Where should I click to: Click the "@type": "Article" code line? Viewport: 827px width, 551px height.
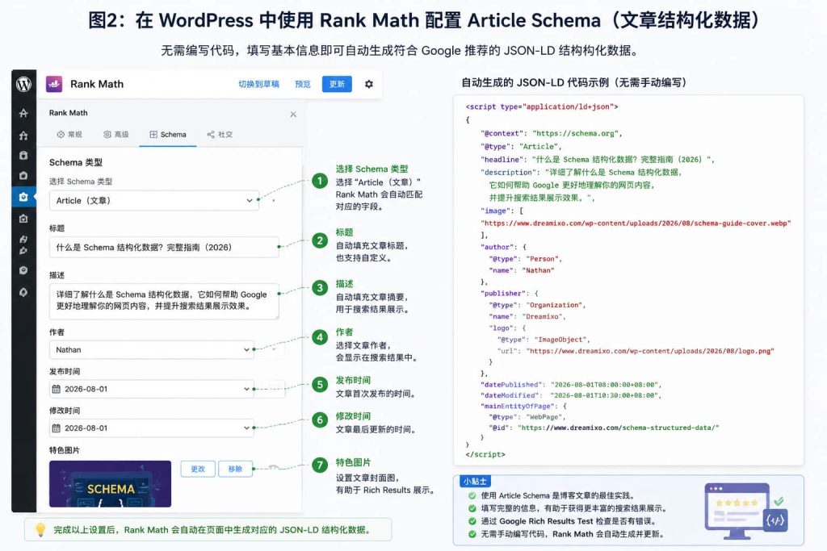click(x=521, y=147)
